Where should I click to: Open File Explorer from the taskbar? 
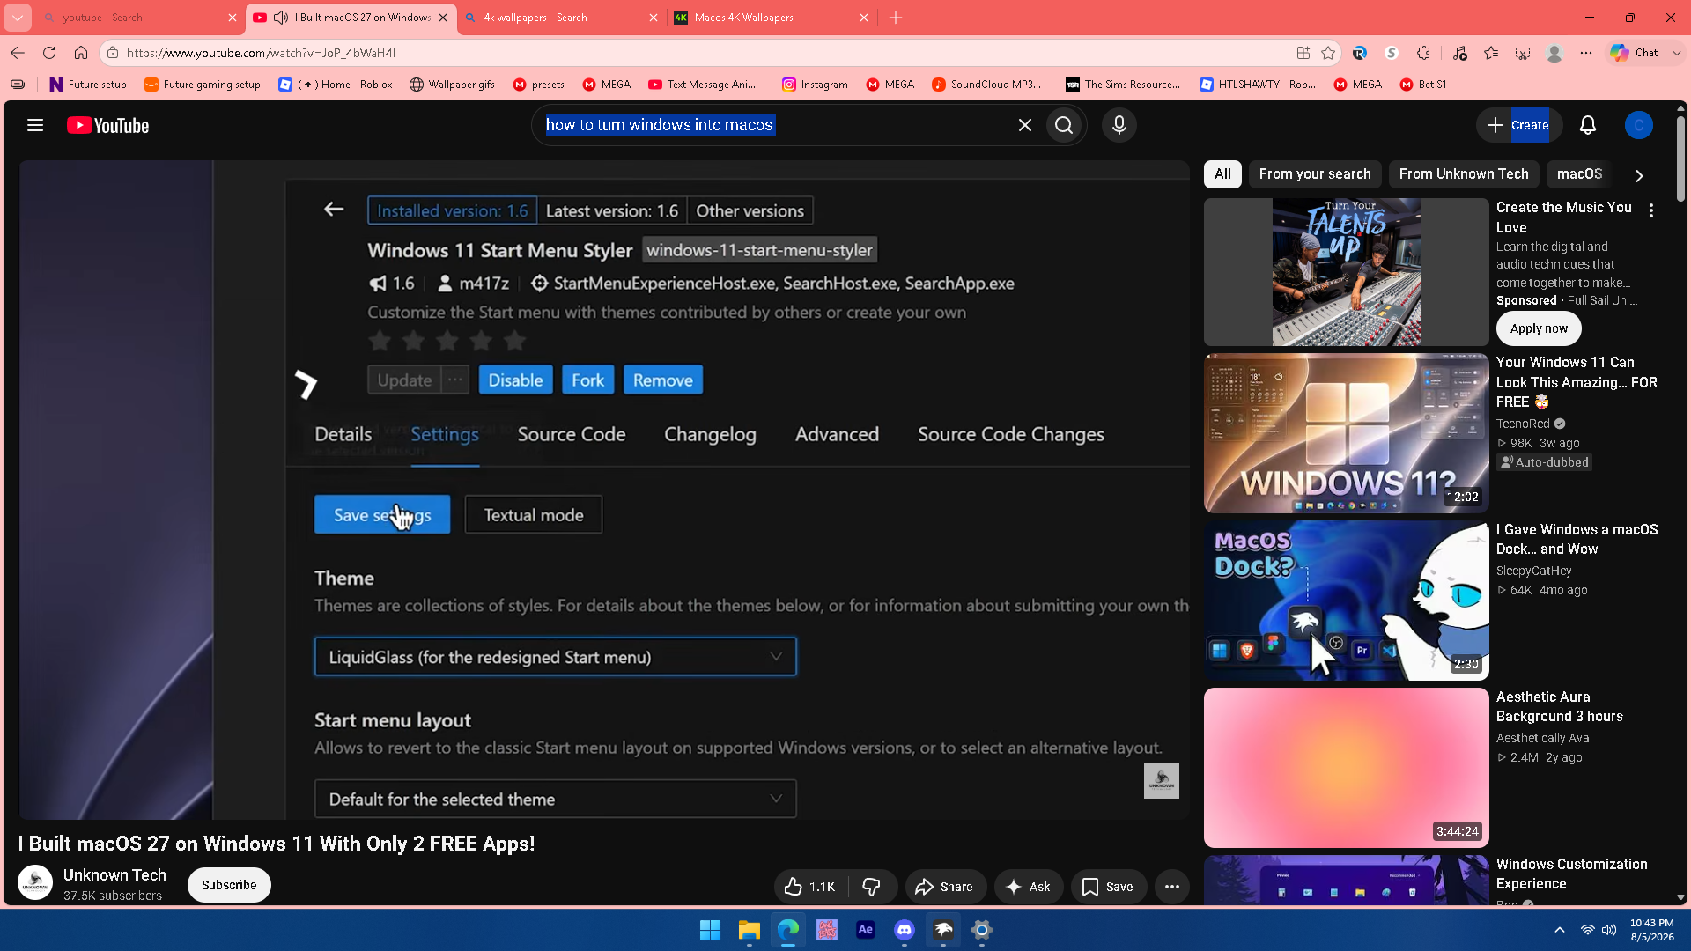[749, 930]
